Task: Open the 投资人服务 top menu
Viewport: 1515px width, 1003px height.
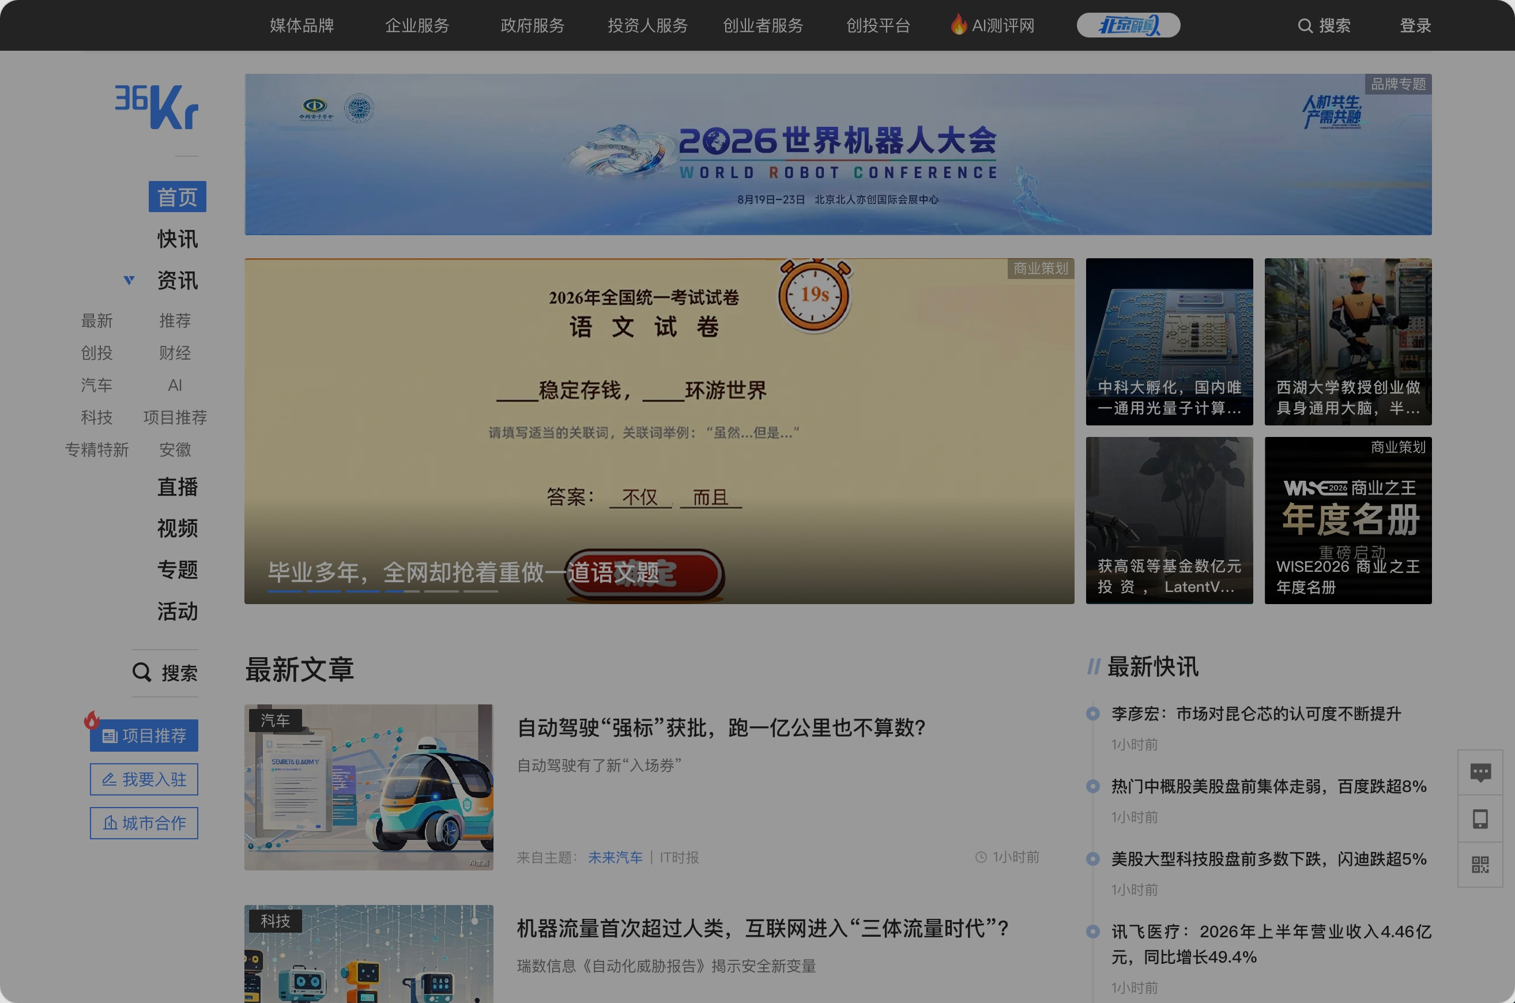Action: tap(647, 25)
